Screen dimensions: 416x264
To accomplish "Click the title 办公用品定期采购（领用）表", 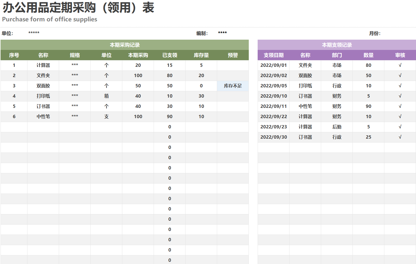I will (x=78, y=8).
